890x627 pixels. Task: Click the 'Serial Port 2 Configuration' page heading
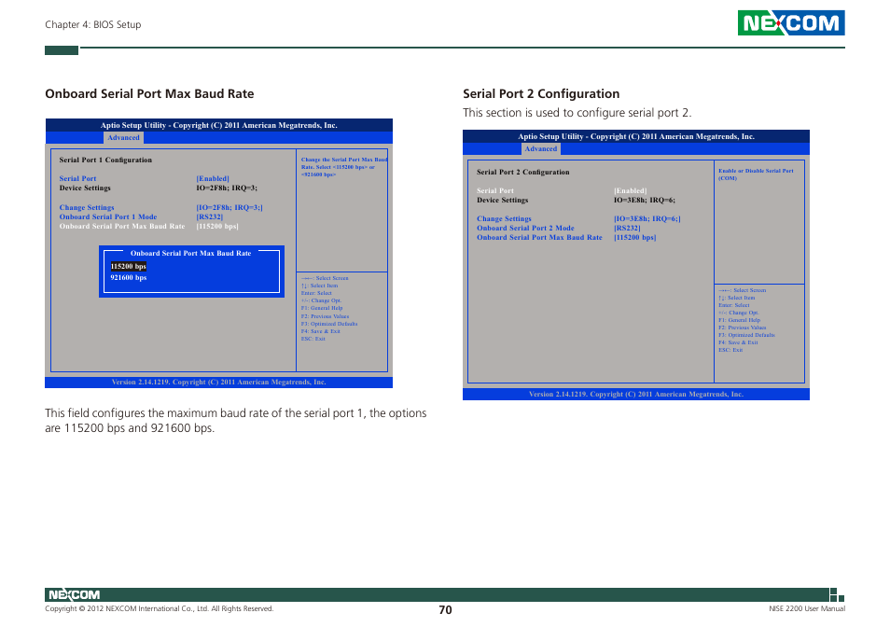(541, 93)
